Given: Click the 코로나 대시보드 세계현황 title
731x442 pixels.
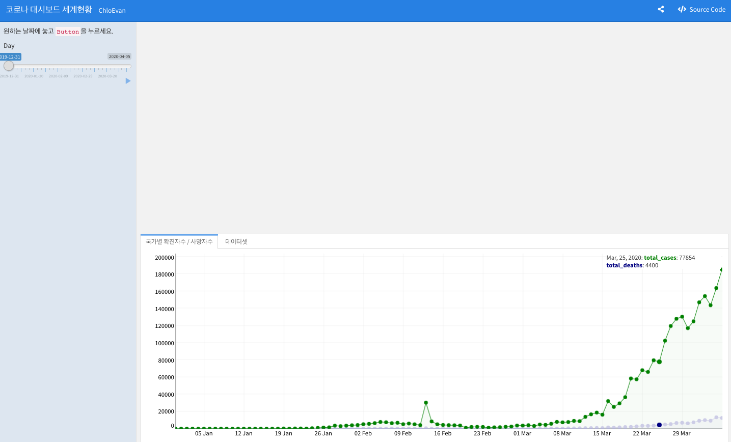Looking at the screenshot, I should point(49,10).
